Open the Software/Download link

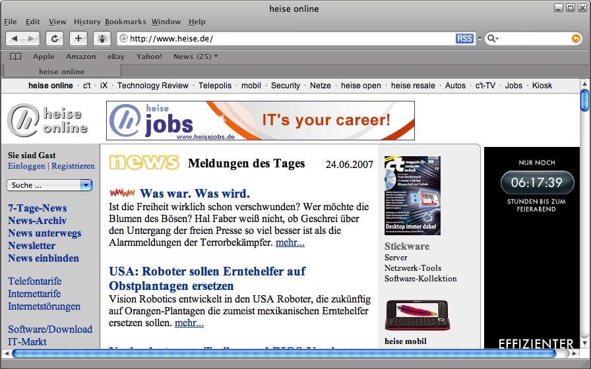click(50, 329)
